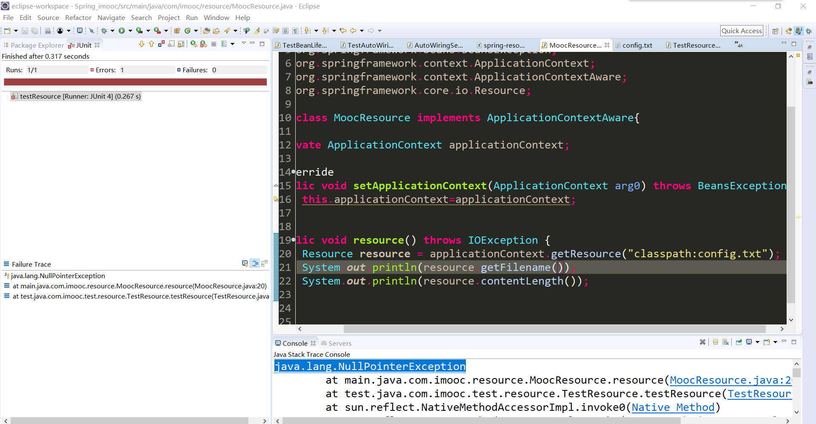
Task: Rerun the JUnit test
Action: point(194,45)
